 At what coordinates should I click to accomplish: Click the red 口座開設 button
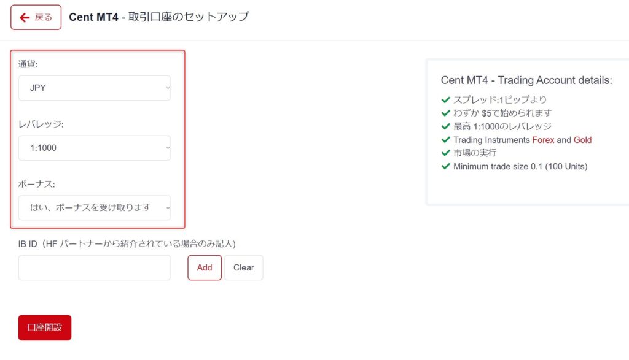click(44, 327)
